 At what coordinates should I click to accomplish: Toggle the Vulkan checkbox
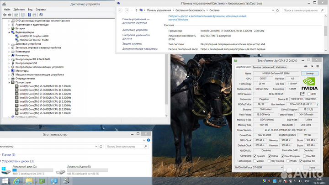pyautogui.click(x=255, y=161)
